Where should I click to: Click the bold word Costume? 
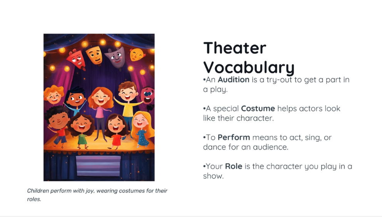[x=258, y=108]
